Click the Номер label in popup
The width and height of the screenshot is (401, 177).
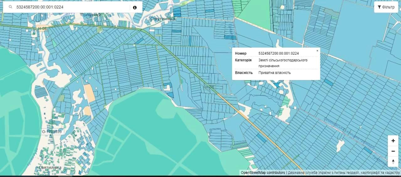241,53
